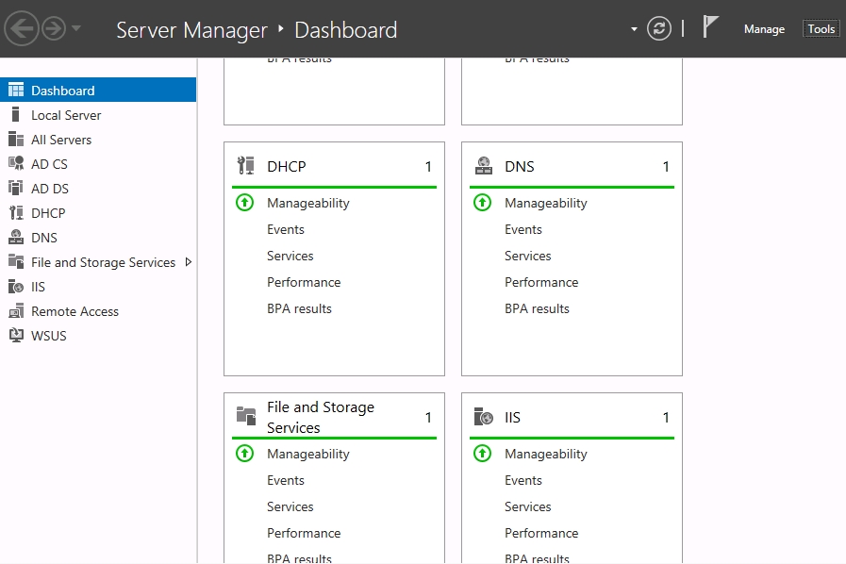
Task: Open dropdown arrow left of refresh icon
Action: point(635,29)
